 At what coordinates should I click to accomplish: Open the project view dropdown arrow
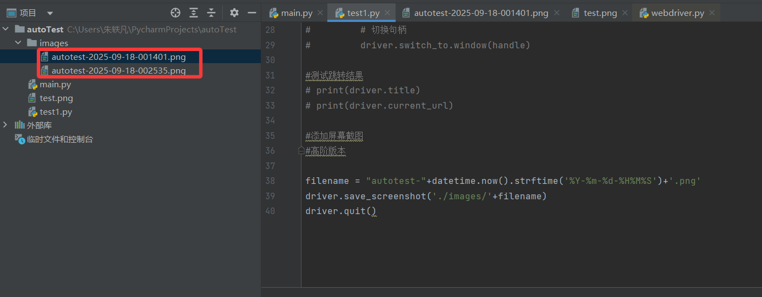50,13
